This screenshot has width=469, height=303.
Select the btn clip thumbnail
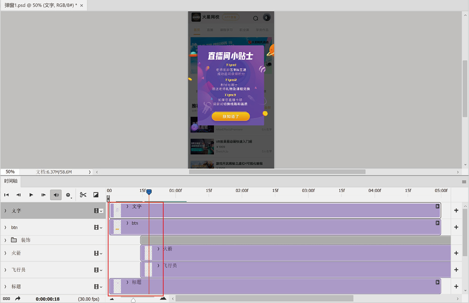[117, 227]
